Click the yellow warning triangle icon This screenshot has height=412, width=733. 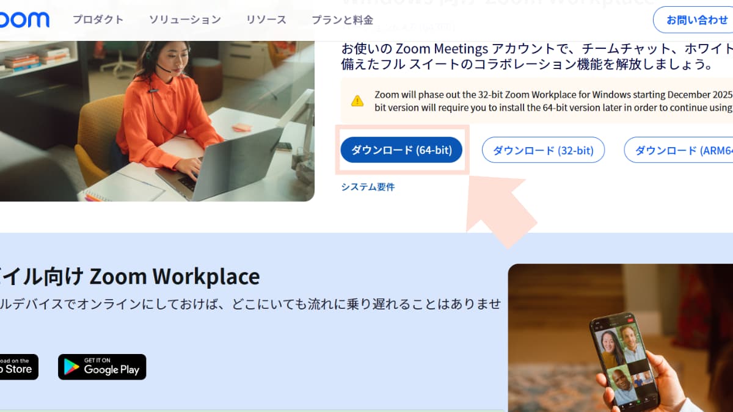357,101
